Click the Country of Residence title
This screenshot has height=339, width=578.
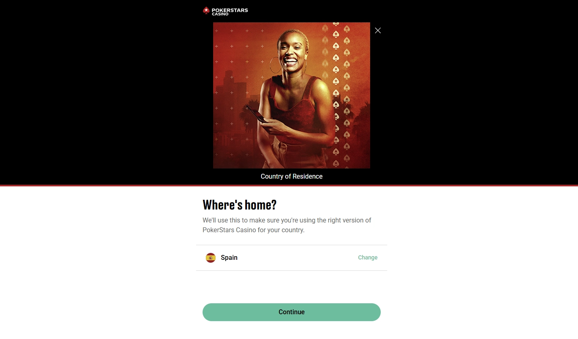(x=292, y=176)
